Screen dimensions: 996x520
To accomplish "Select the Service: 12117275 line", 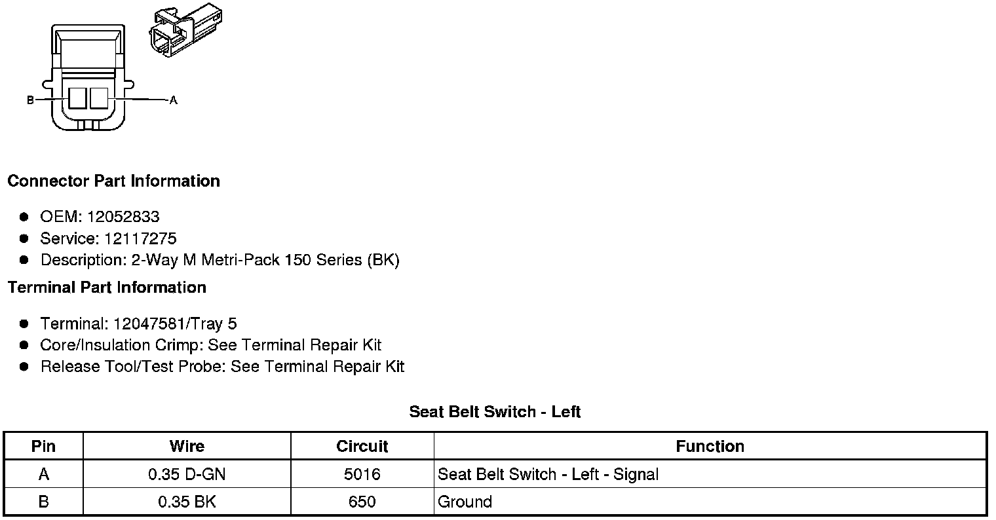I will 108,238.
